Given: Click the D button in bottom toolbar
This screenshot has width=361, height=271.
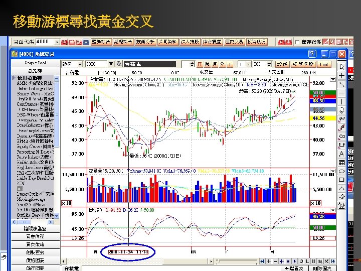Looking at the screenshot, I should [x=301, y=261].
